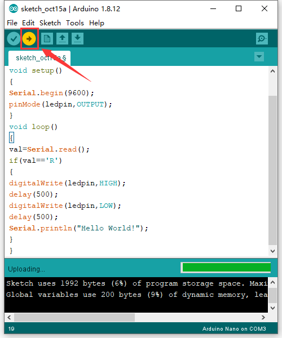This screenshot has width=282, height=338.
Task: Click the code editor scroll down arrow
Action: [273, 251]
